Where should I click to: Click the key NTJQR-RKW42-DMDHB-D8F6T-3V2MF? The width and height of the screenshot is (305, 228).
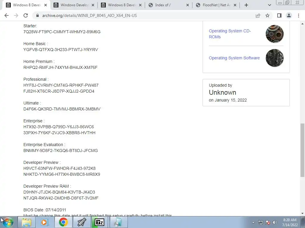click(61, 198)
